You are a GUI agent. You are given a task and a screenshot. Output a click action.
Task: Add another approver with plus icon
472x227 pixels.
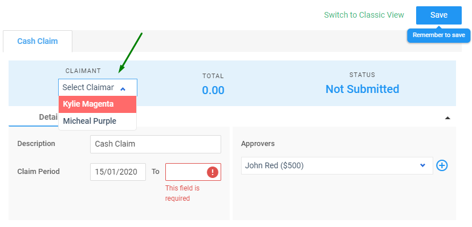(442, 165)
